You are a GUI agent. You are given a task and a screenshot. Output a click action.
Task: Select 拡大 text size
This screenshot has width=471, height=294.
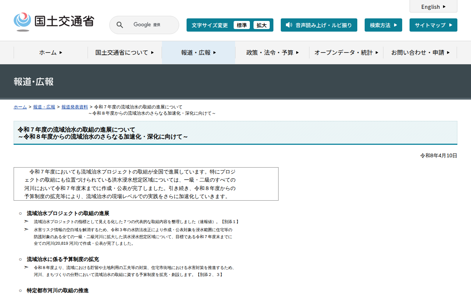pos(262,25)
